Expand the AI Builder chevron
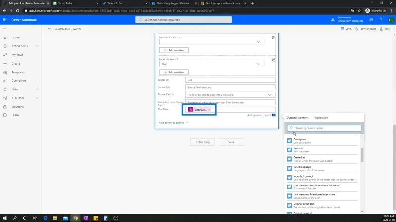 (37, 98)
